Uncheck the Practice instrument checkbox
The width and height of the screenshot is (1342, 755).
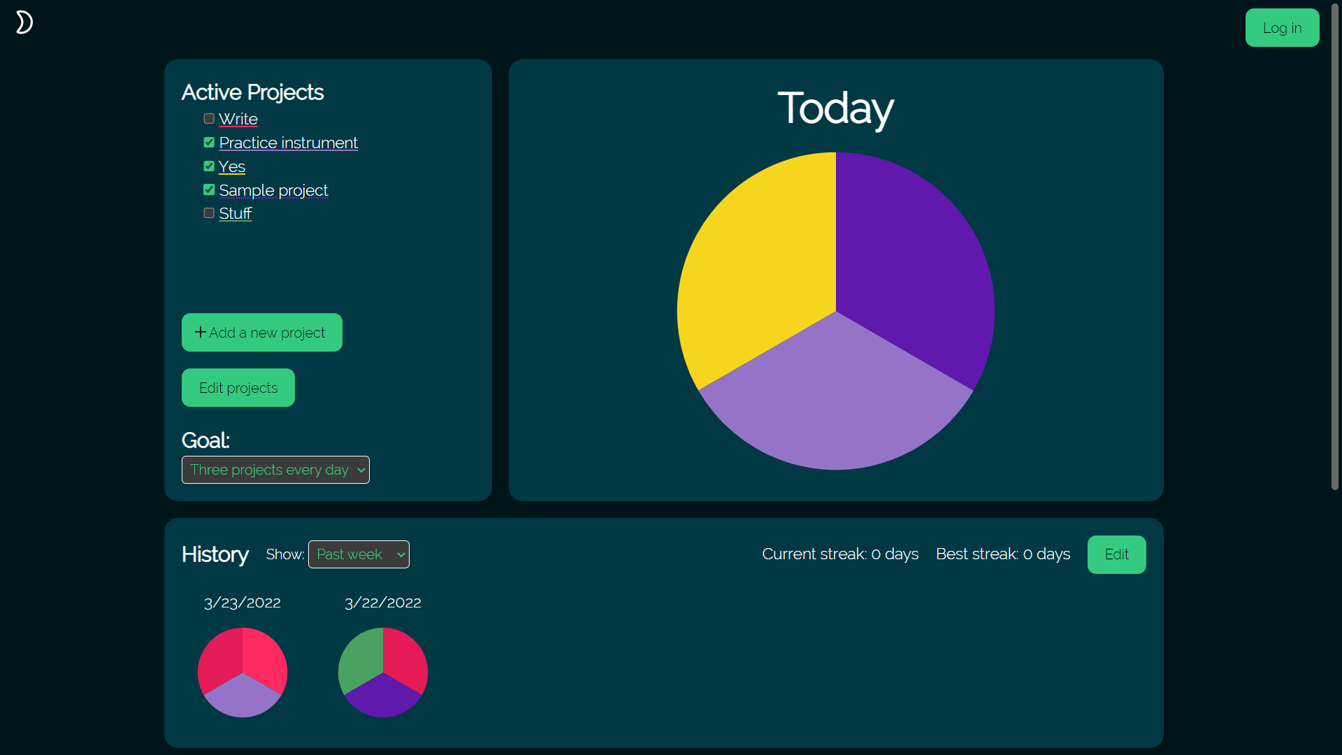209,143
